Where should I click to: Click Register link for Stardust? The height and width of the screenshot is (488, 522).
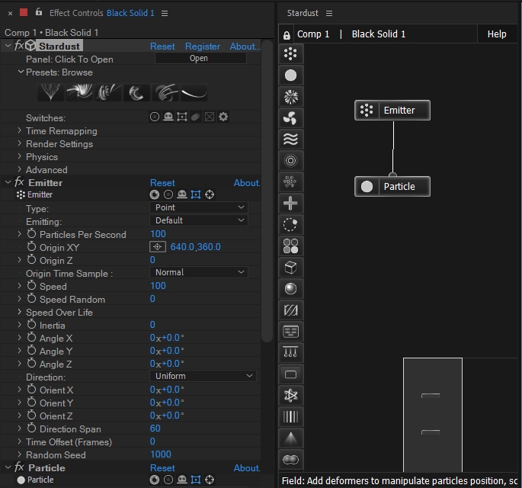coord(203,47)
